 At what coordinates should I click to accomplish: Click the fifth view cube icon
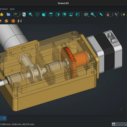(x=64, y=14)
